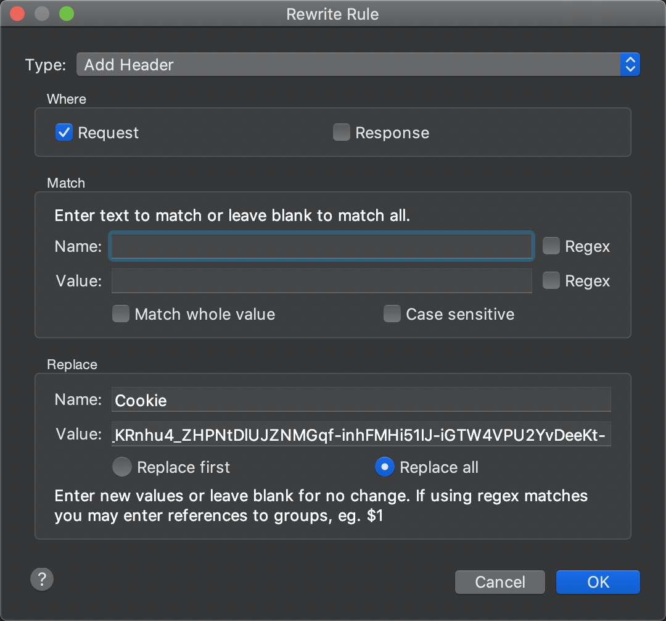Viewport: 666px width, 621px height.
Task: Open the Type dropdown showing Add Header
Action: tap(358, 65)
